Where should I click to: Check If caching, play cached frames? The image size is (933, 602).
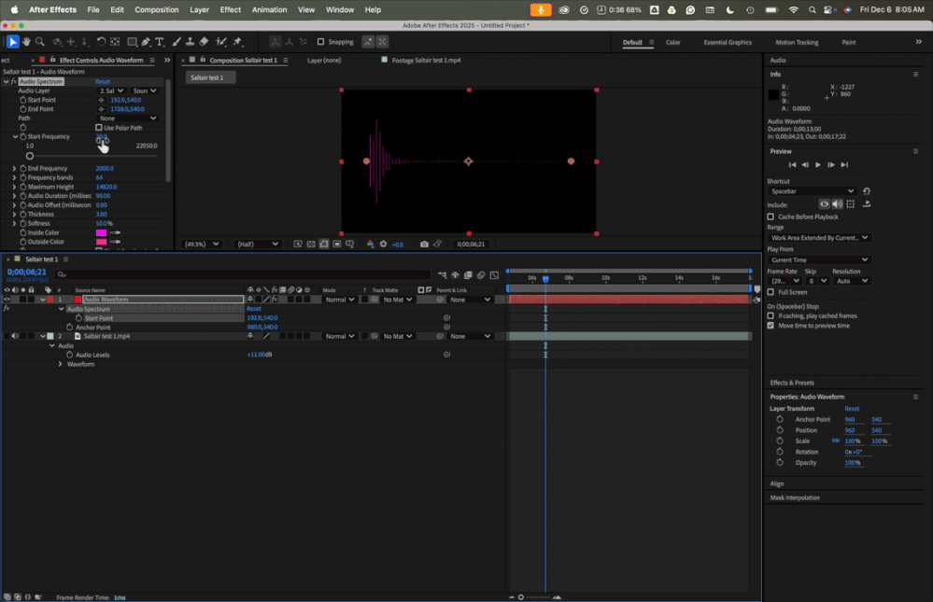tap(770, 315)
